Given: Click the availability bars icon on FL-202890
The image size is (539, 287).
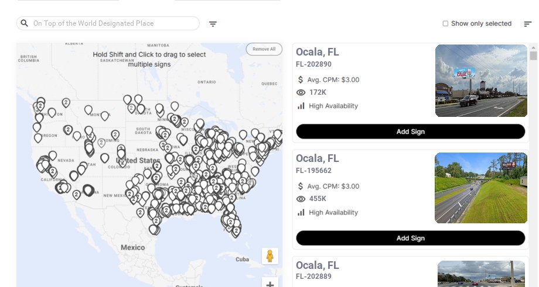Looking at the screenshot, I should [301, 106].
